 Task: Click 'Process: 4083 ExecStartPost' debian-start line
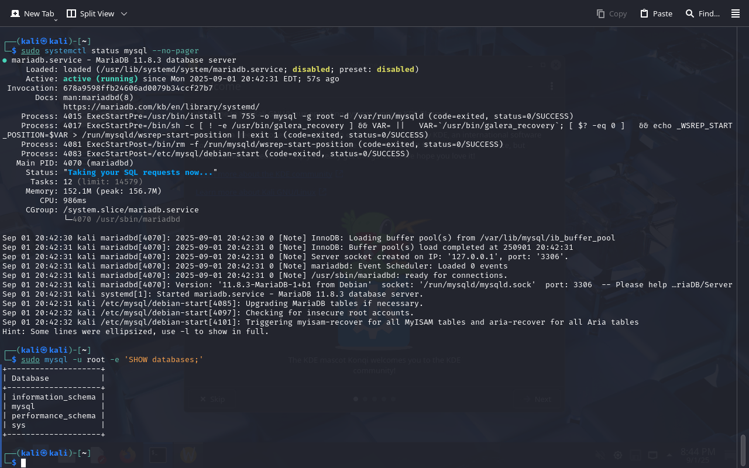coord(215,153)
